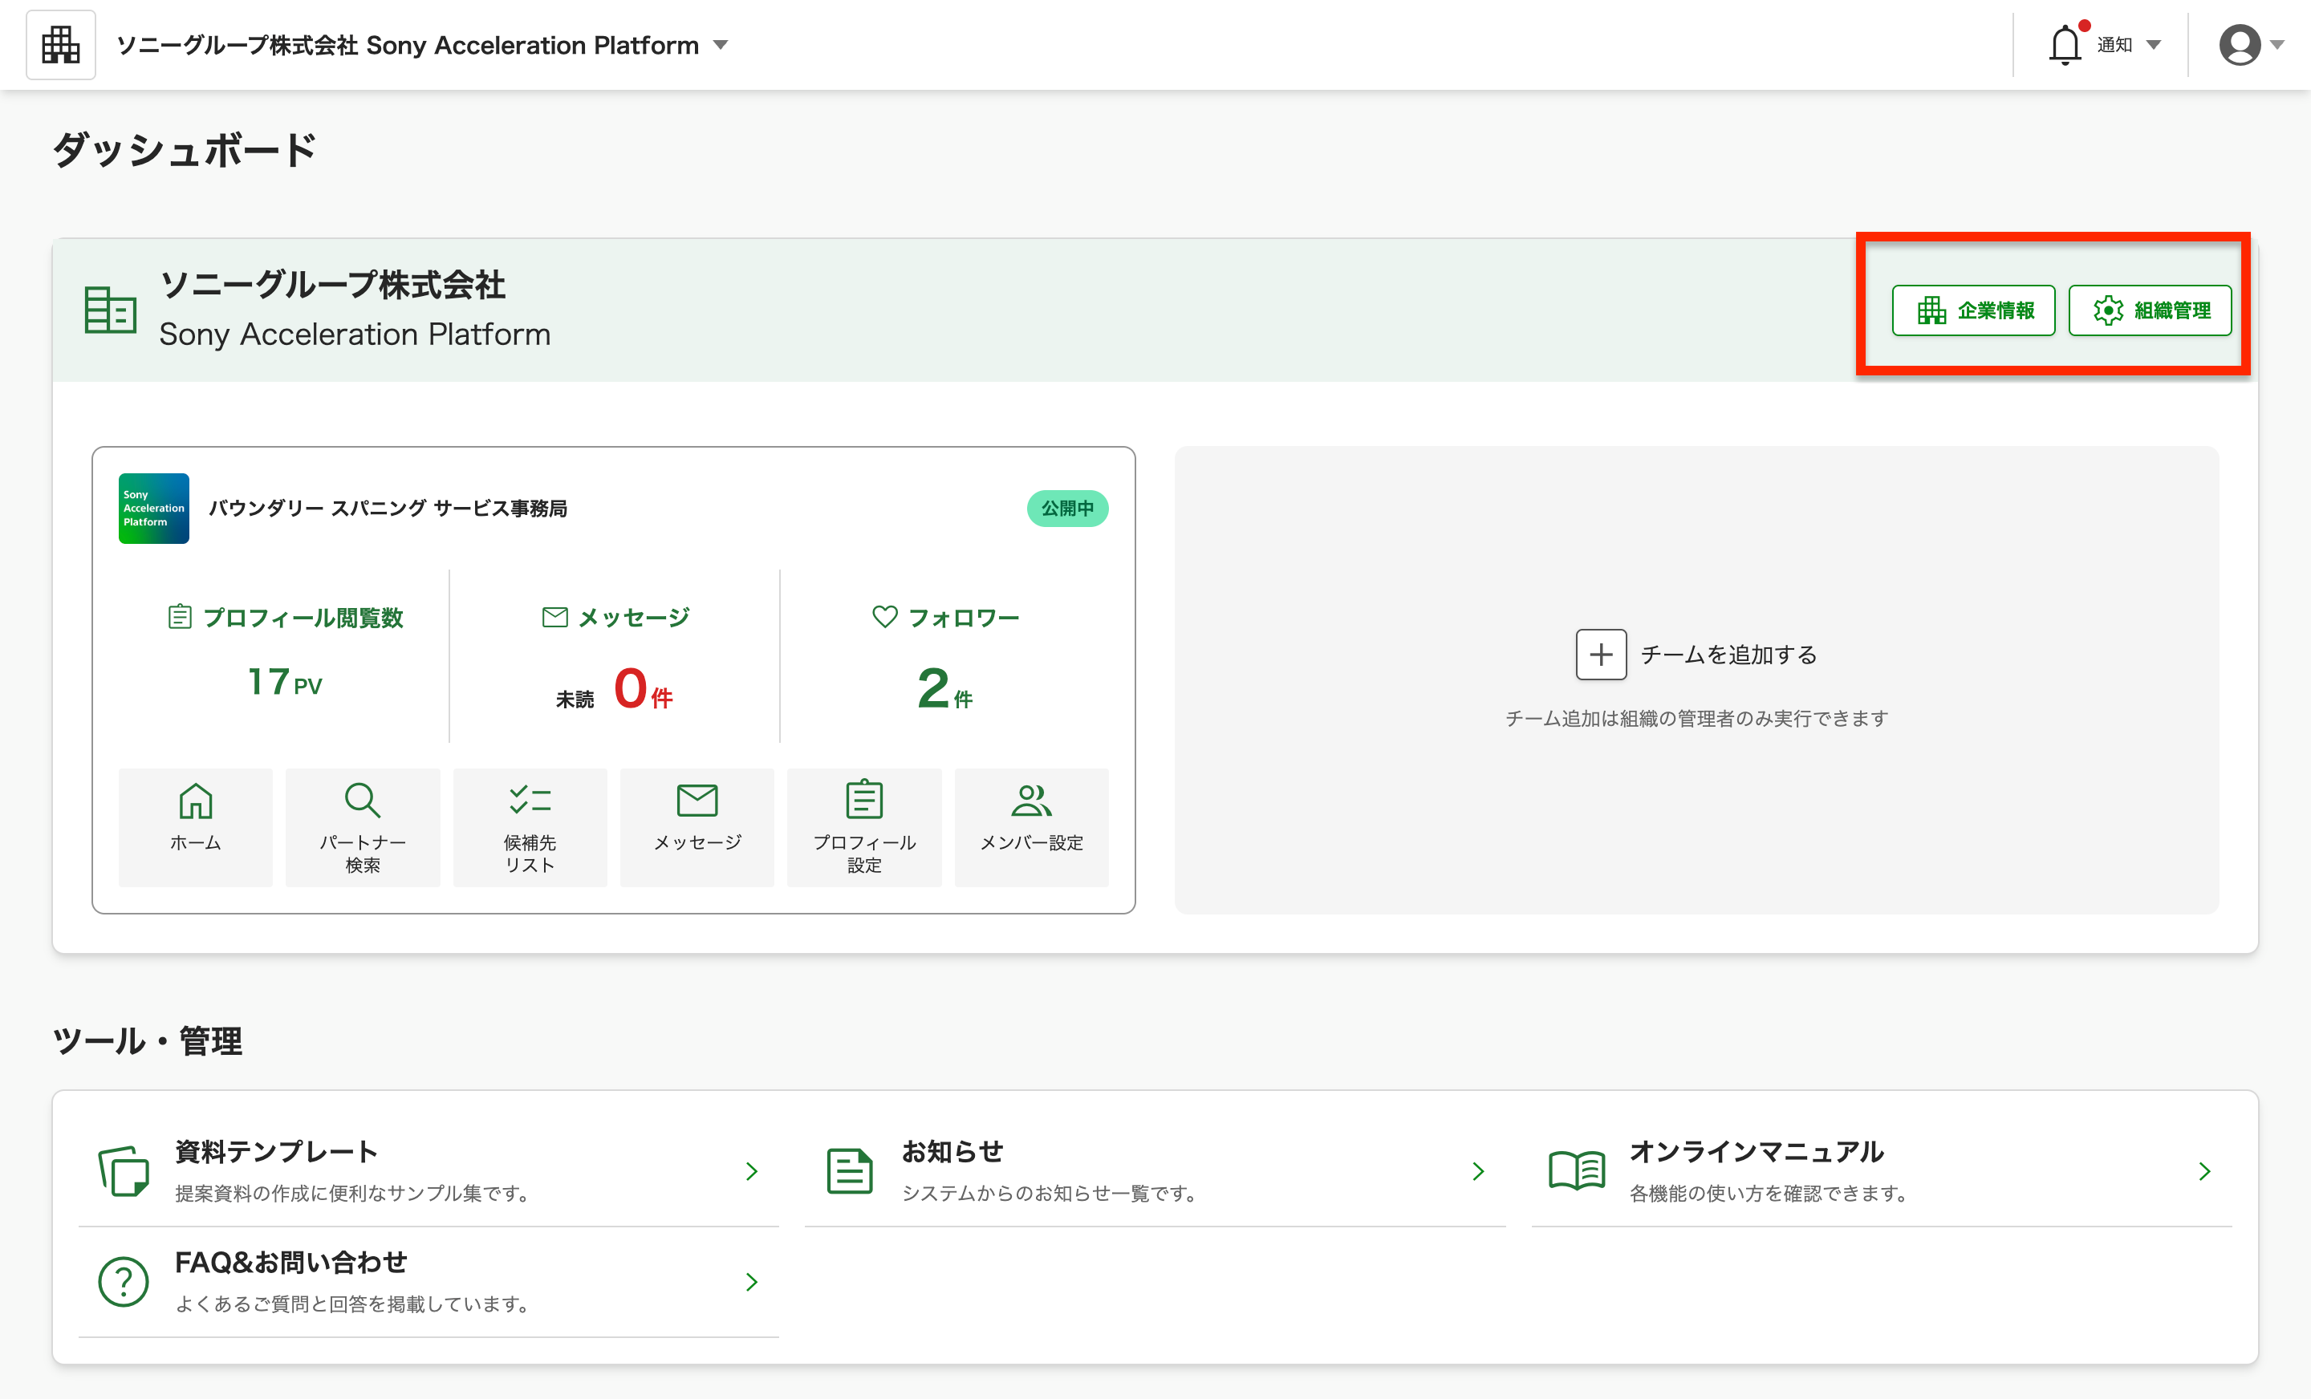
Task: Click the 企業情報 button
Action: pos(1972,310)
